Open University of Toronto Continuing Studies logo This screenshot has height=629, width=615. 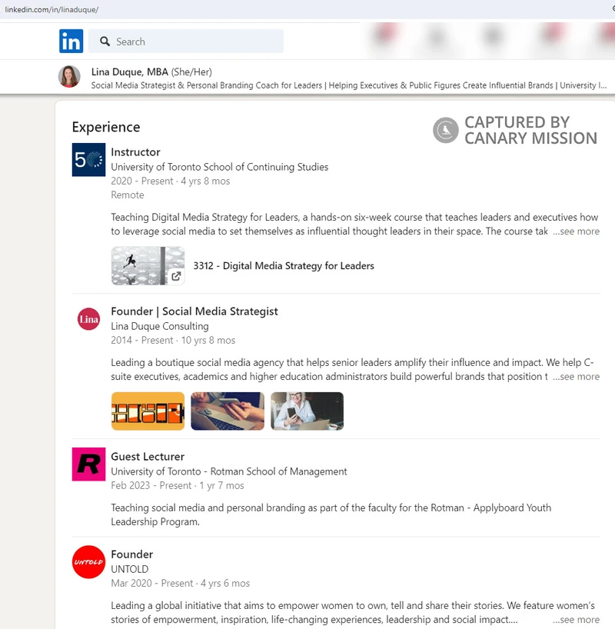(x=88, y=160)
